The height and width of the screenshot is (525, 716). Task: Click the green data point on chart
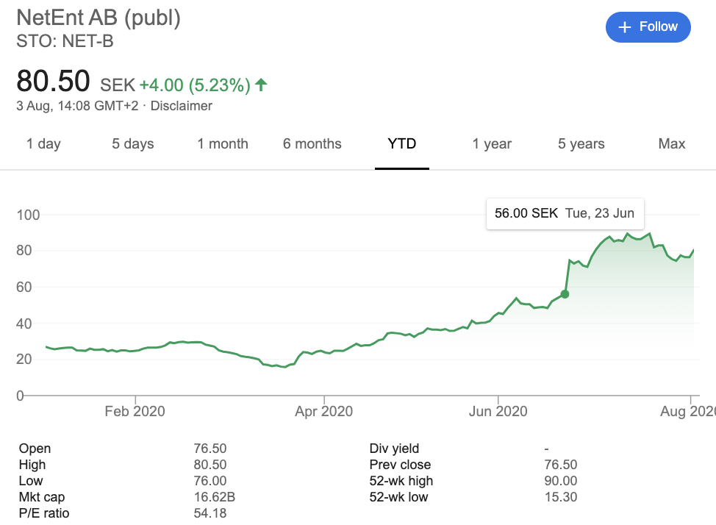pos(565,294)
